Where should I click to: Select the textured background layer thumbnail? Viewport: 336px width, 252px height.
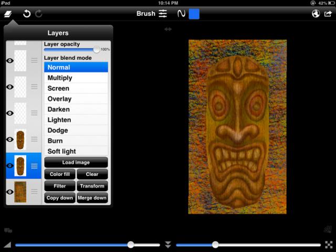tap(20, 192)
